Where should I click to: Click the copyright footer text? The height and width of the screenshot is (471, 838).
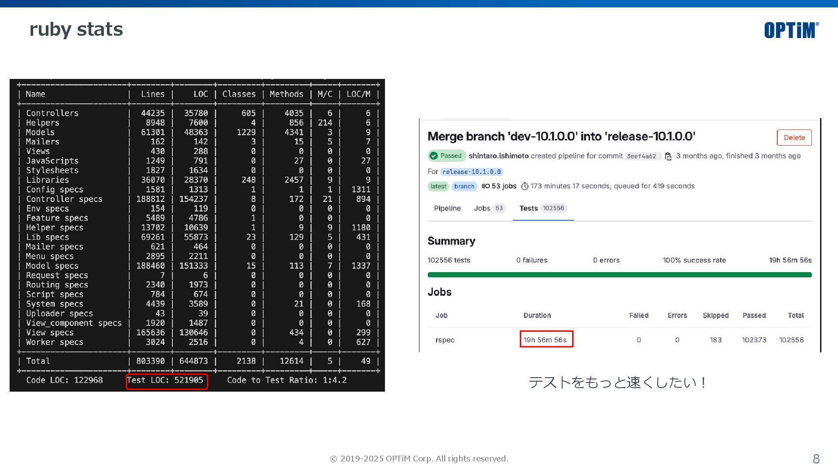(x=419, y=459)
